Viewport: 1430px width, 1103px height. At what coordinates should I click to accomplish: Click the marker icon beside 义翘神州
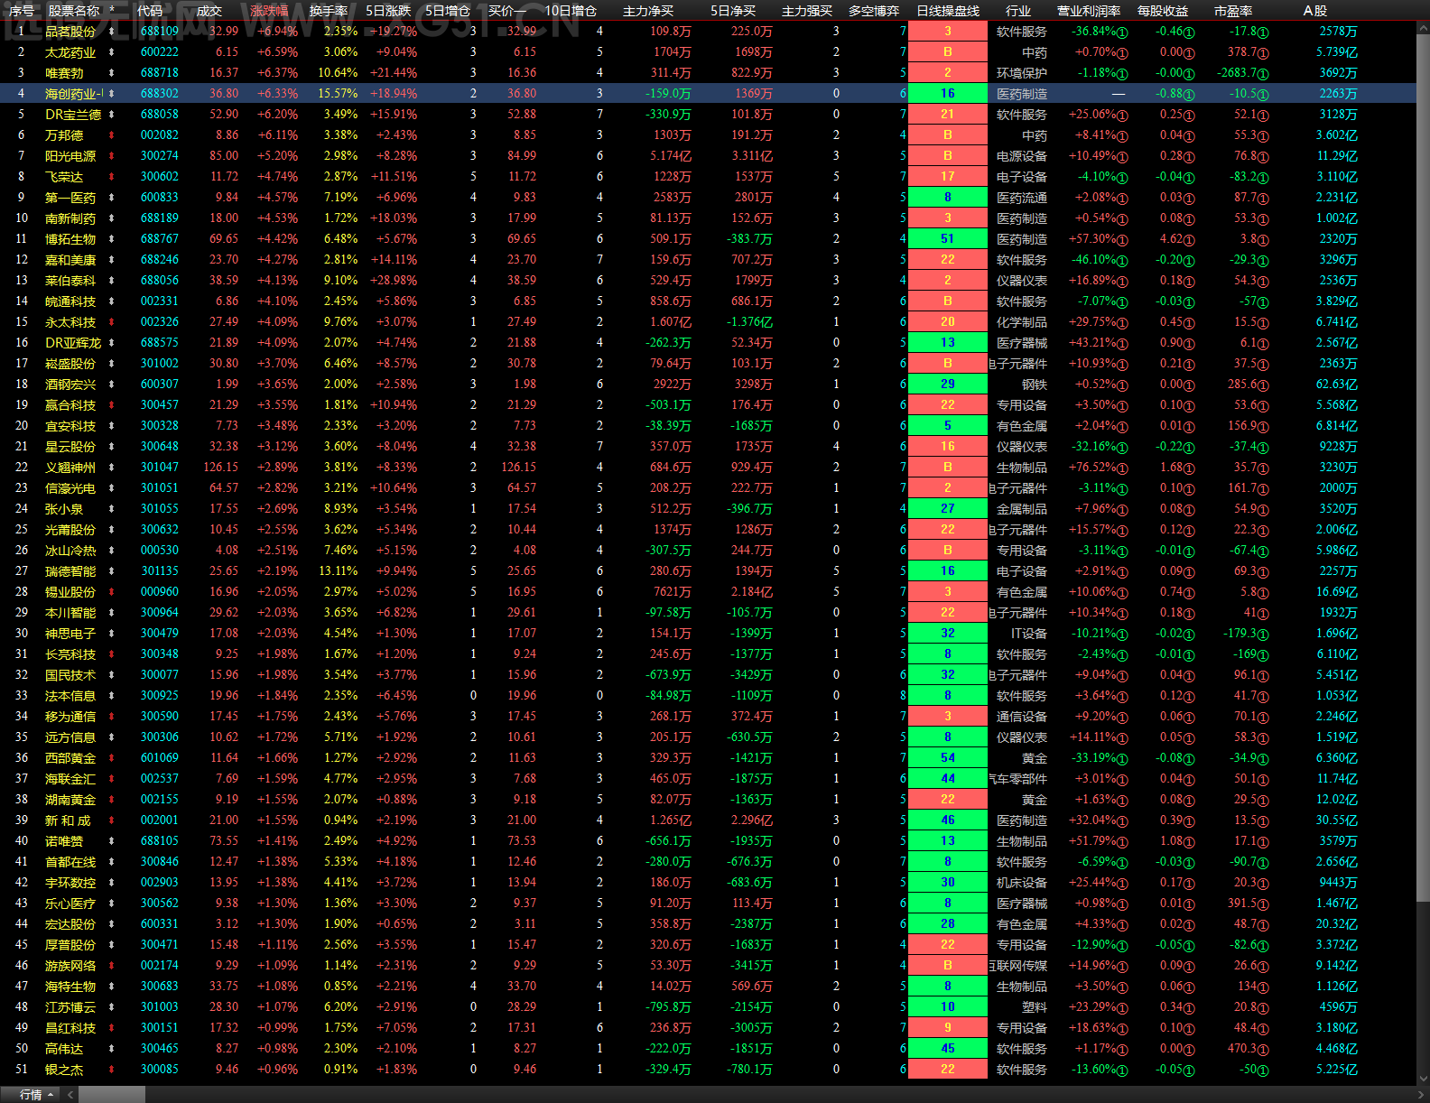[112, 468]
